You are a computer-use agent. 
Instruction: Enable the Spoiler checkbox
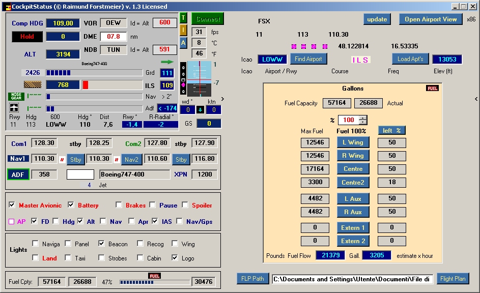tap(185, 204)
